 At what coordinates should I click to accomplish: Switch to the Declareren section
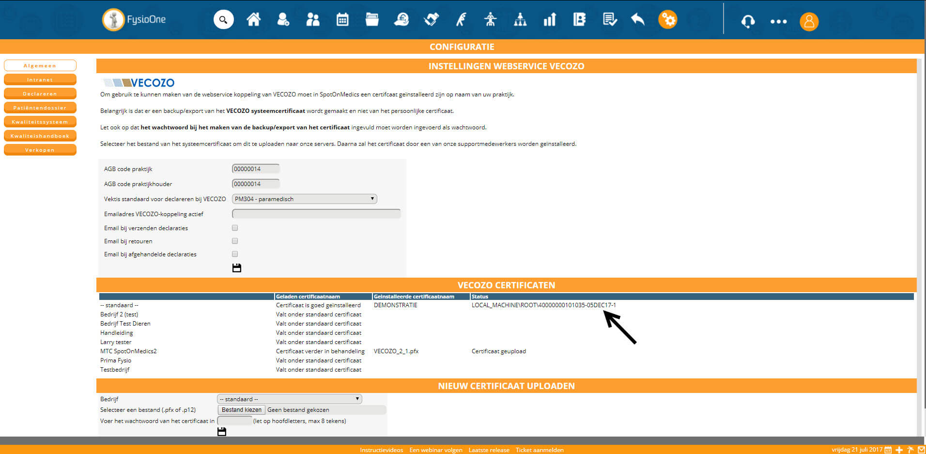tap(40, 94)
